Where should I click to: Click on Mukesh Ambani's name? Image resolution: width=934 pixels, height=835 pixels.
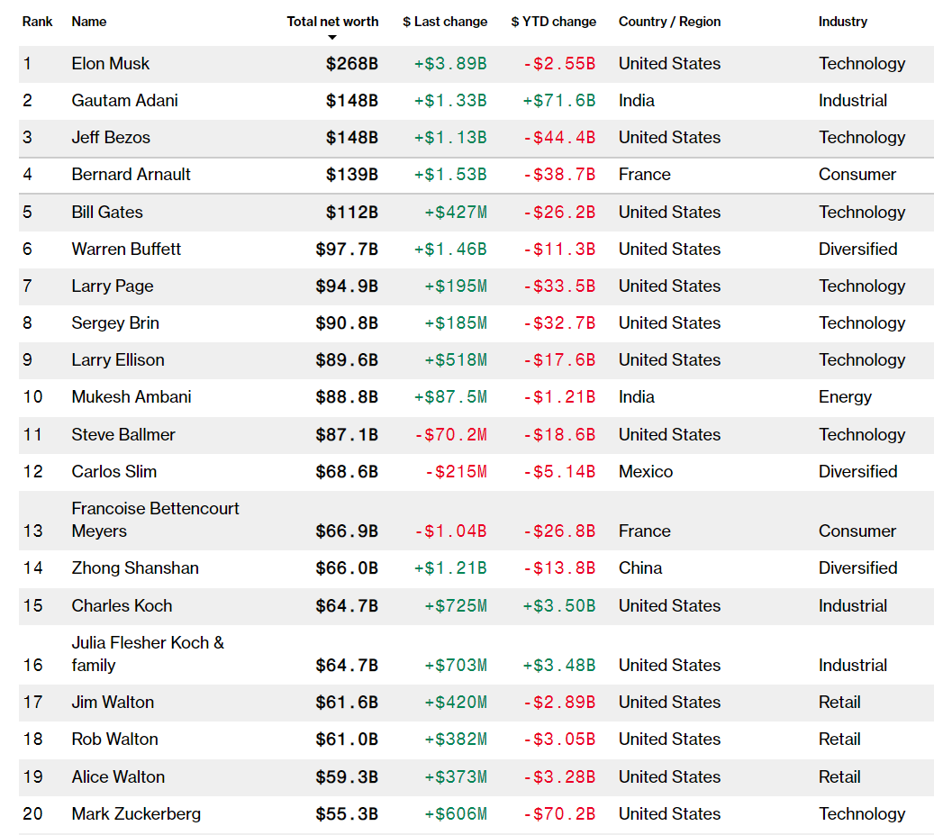coord(131,397)
